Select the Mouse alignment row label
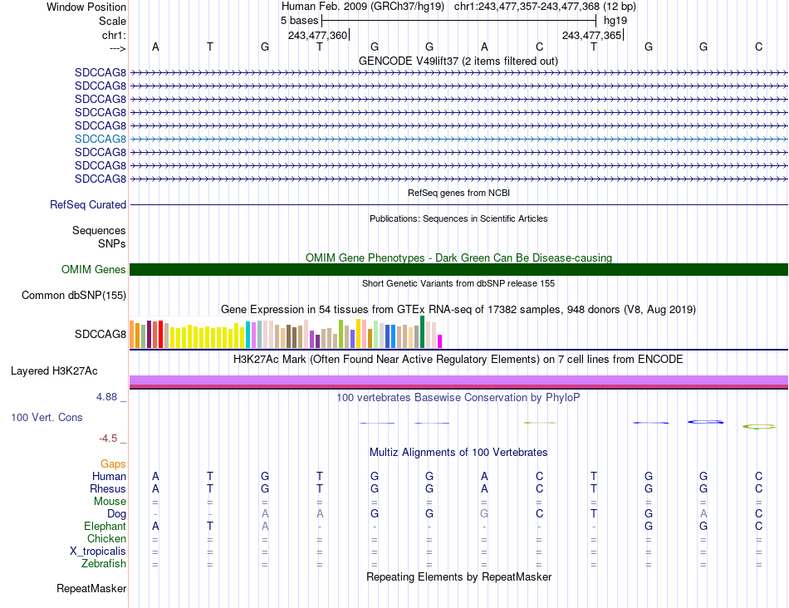Viewport: 789px width, 608px height. (x=110, y=502)
